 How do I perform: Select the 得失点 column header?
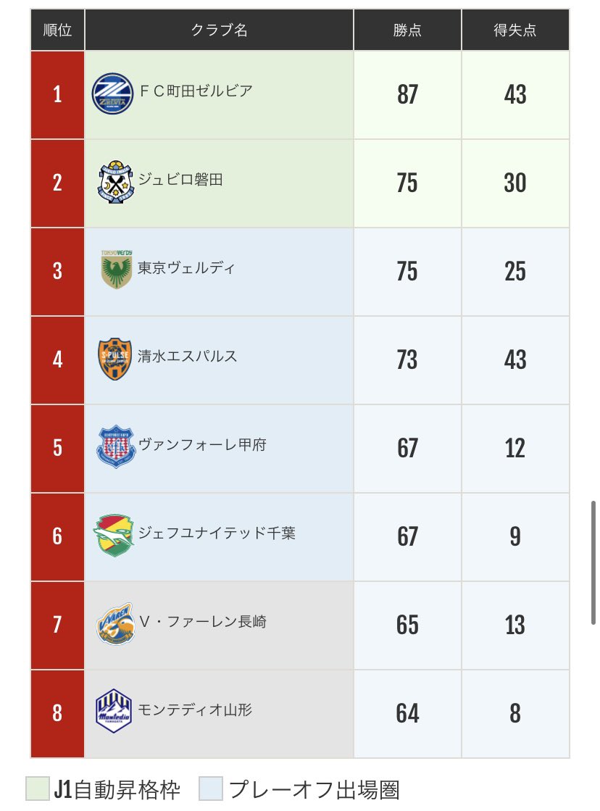coord(516,30)
